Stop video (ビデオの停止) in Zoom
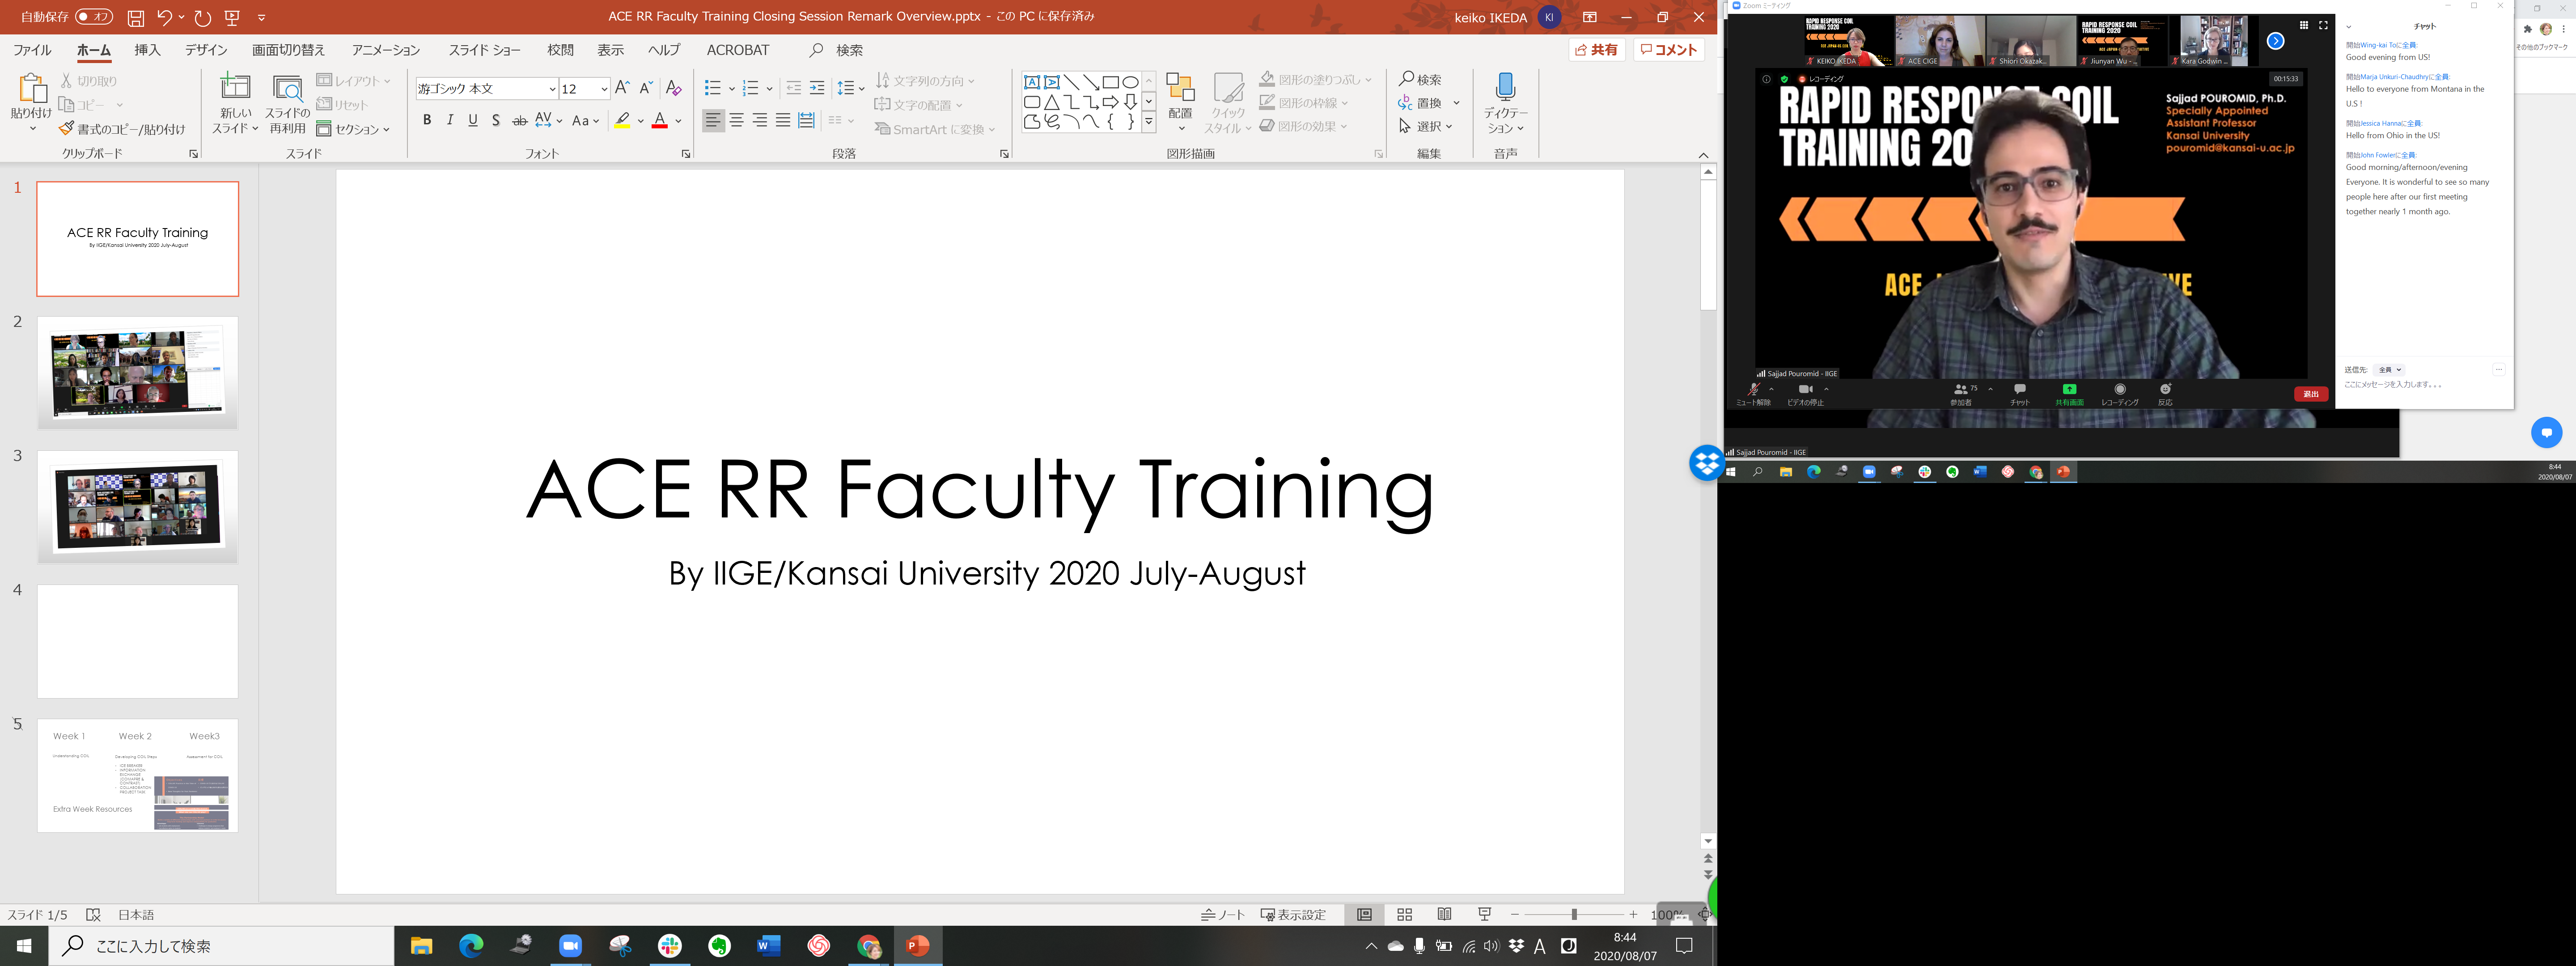The height and width of the screenshot is (966, 2576). (1805, 394)
